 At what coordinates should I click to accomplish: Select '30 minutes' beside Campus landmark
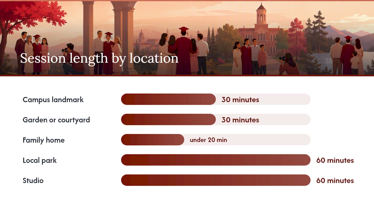[240, 100]
